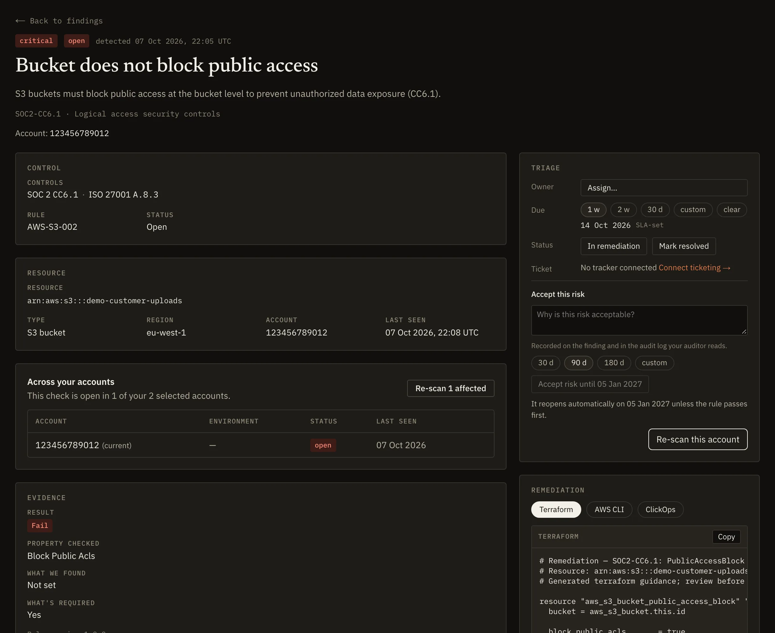Choose custom risk acceptance period
This screenshot has width=775, height=633.
654,363
